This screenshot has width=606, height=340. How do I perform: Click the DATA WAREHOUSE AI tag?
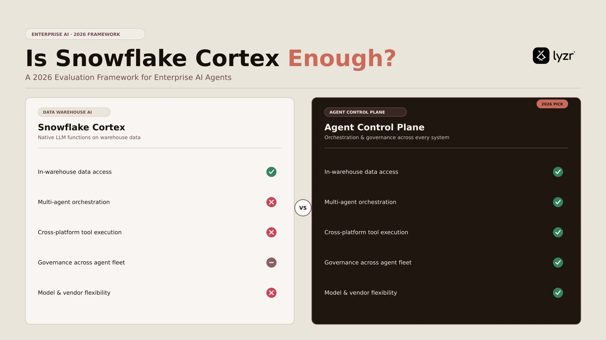(74, 112)
